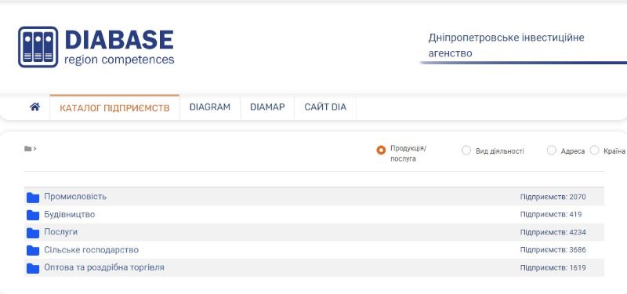Click the Послуги row enterprises count 4234
627x294 pixels.
click(553, 232)
